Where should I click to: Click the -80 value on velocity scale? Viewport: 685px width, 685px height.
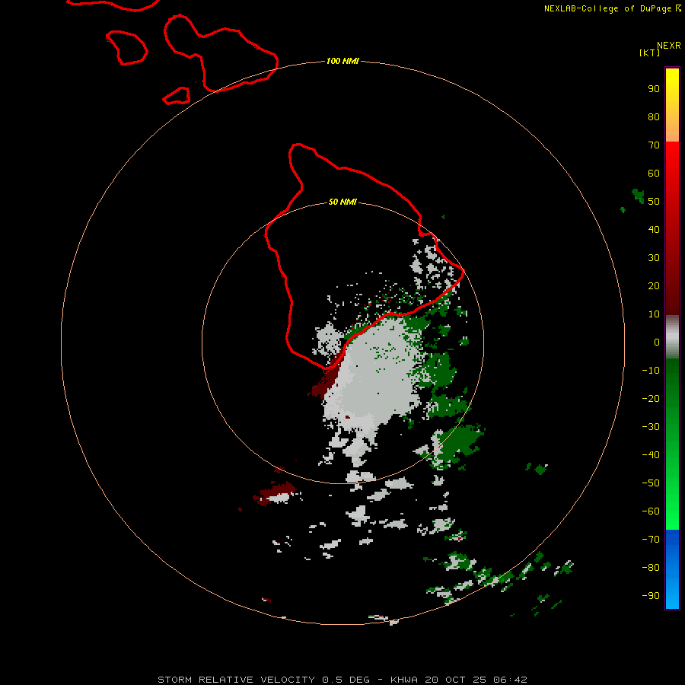(651, 568)
